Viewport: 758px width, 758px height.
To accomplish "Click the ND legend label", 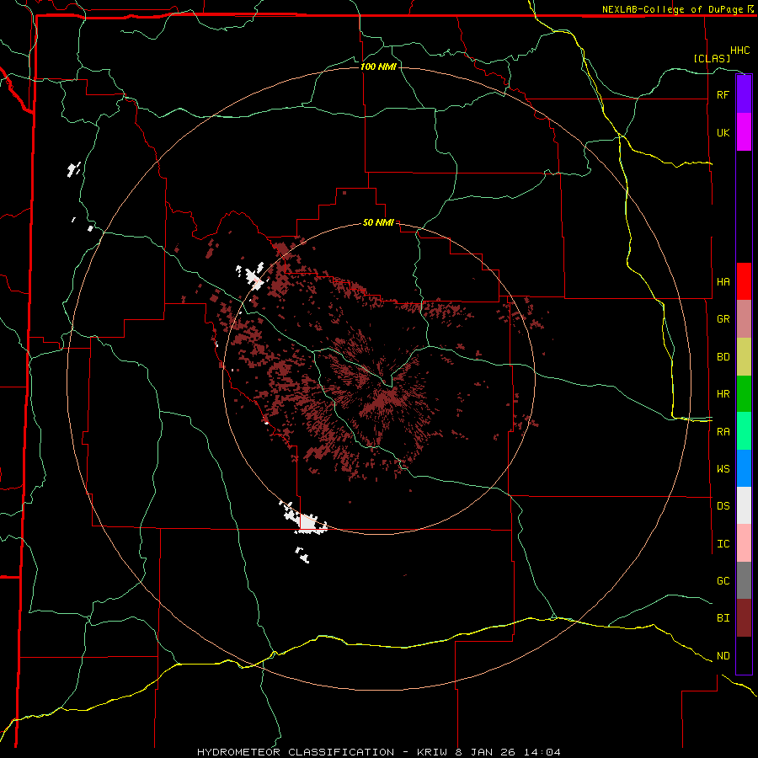I will coord(723,656).
